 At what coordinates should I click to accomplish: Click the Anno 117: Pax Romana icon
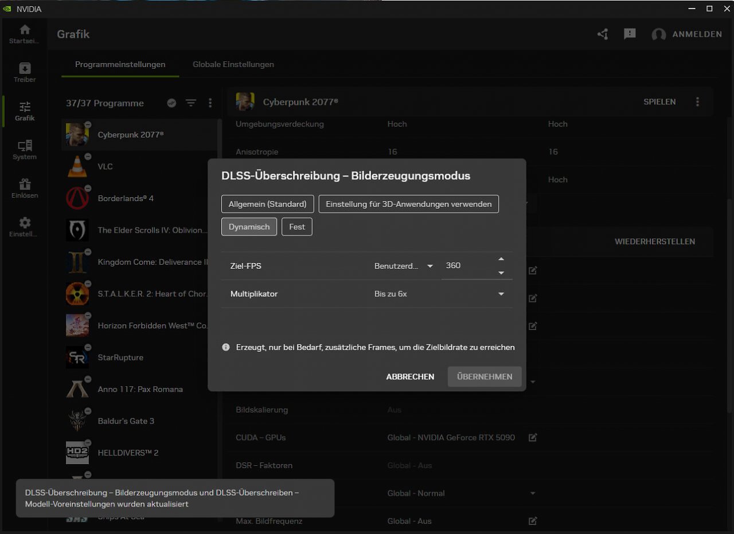[x=77, y=389]
